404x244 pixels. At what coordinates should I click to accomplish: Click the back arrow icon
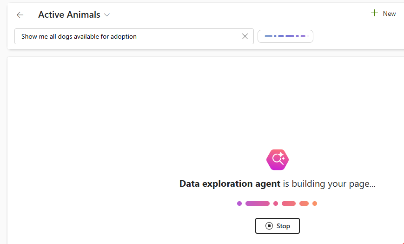[20, 15]
